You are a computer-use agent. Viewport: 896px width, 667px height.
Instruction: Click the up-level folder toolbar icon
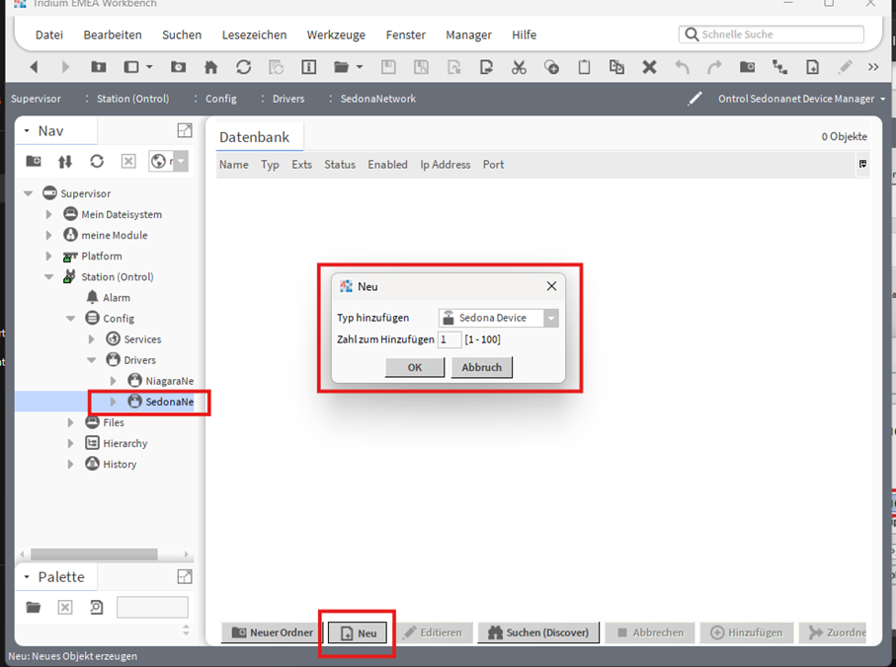tap(98, 67)
